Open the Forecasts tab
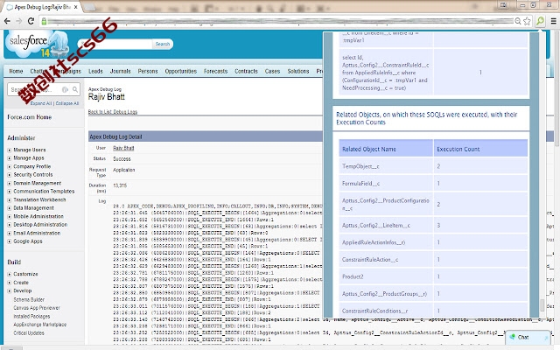The width and height of the screenshot is (560, 350). [x=216, y=71]
